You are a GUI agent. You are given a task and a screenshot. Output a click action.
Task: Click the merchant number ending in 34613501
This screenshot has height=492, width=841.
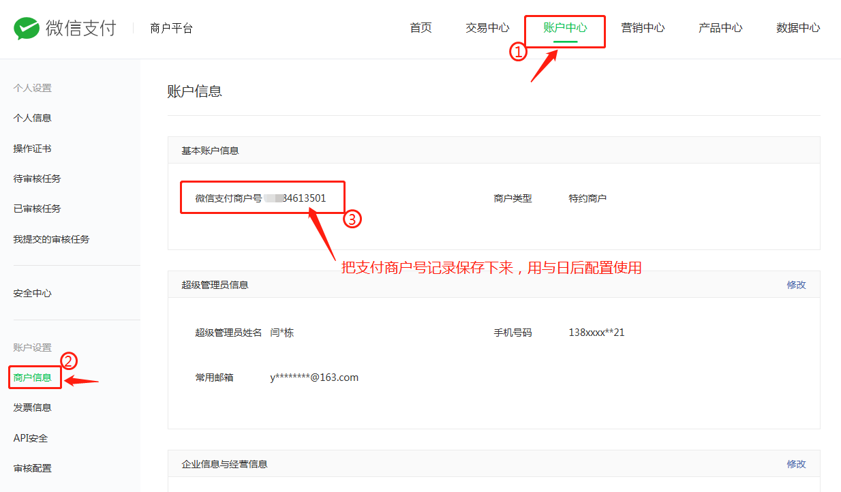point(296,198)
